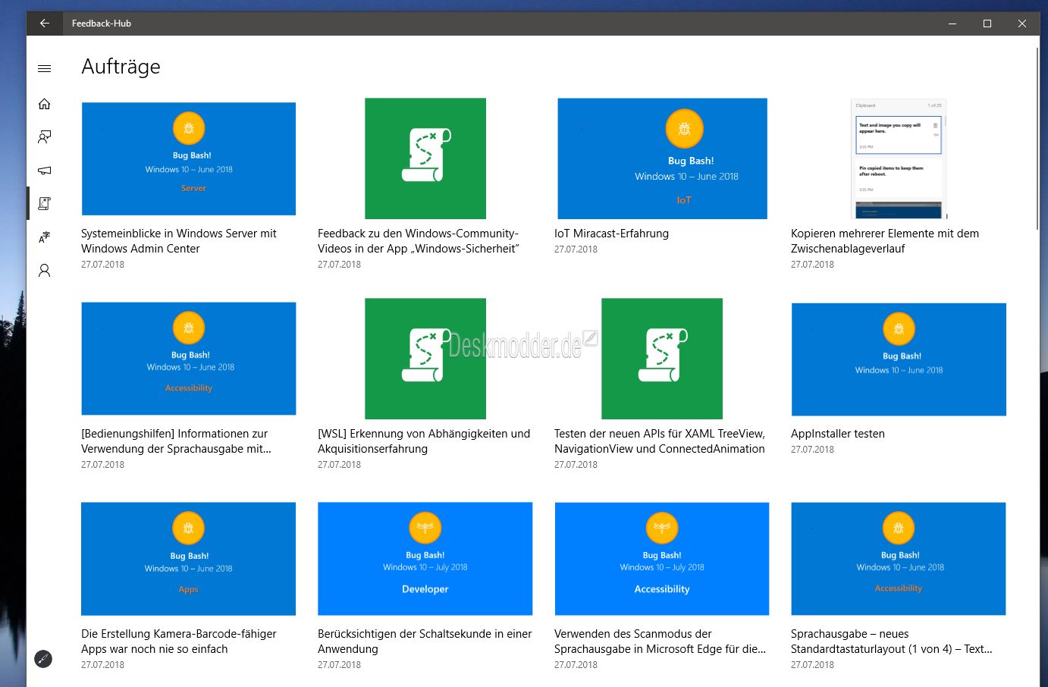This screenshot has height=687, width=1048.
Task: Click the round pen icon at sidebar bottom
Action: click(44, 659)
